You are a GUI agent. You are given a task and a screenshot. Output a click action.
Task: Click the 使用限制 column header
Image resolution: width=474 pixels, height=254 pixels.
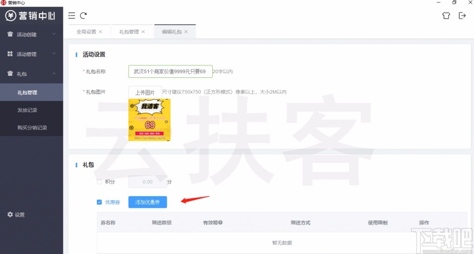pyautogui.click(x=378, y=222)
